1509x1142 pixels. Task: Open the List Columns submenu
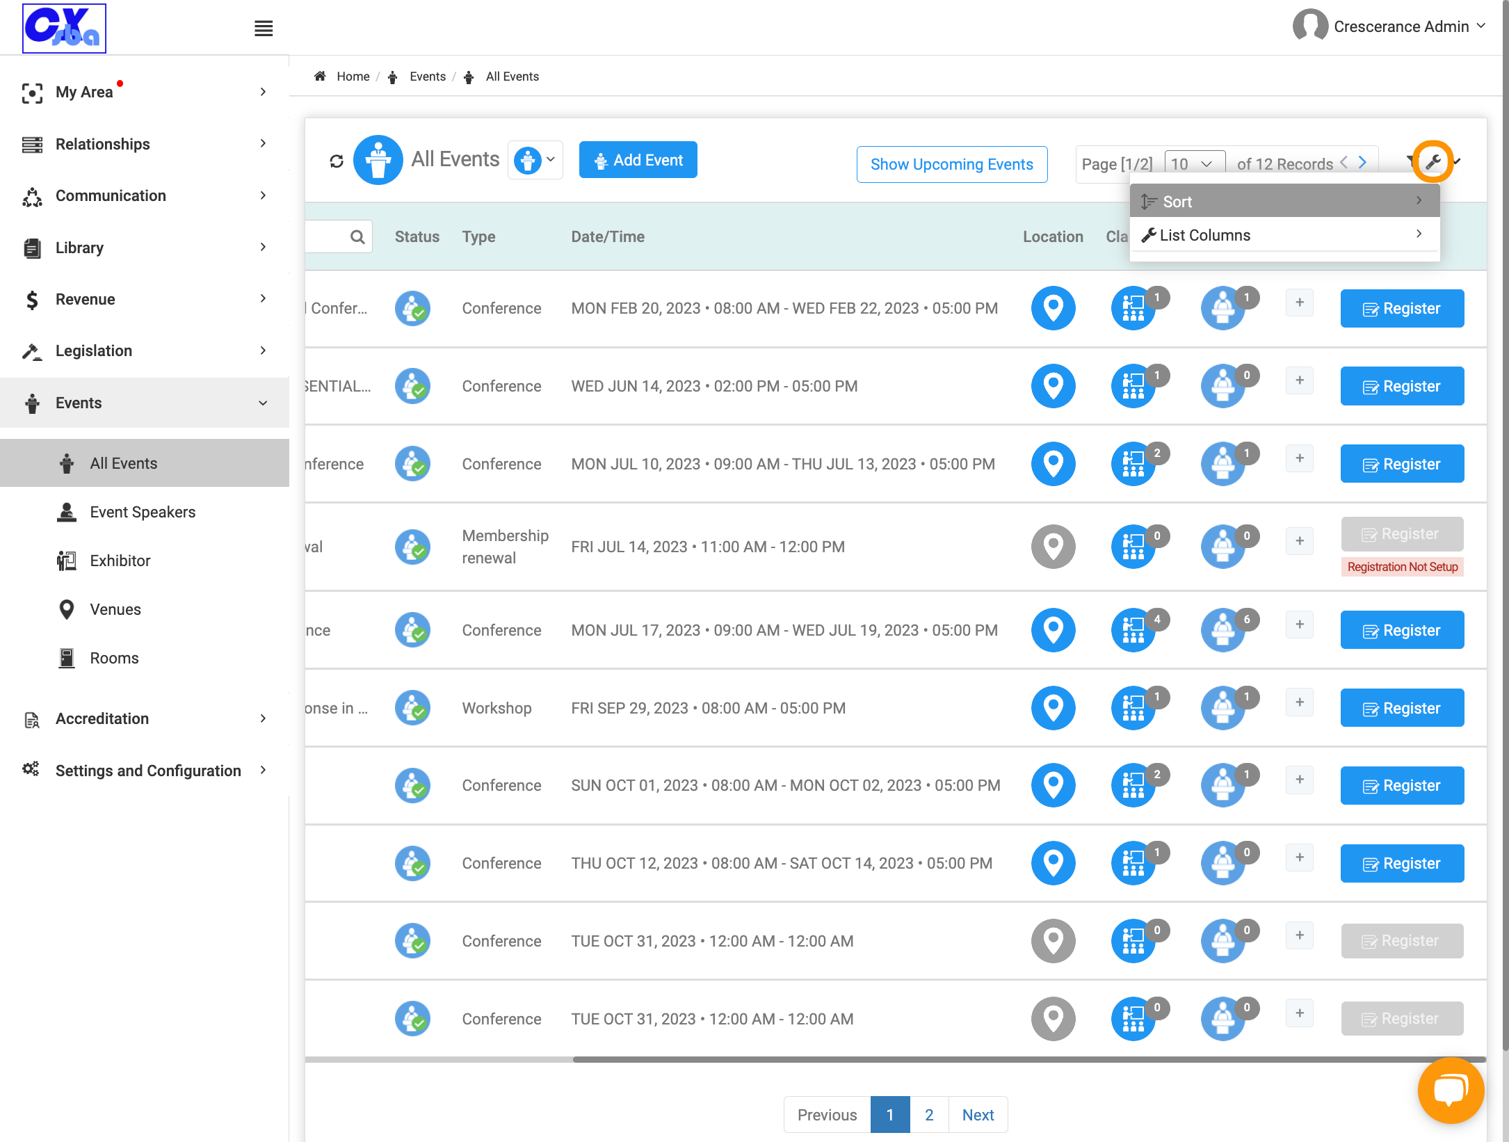pos(1284,235)
